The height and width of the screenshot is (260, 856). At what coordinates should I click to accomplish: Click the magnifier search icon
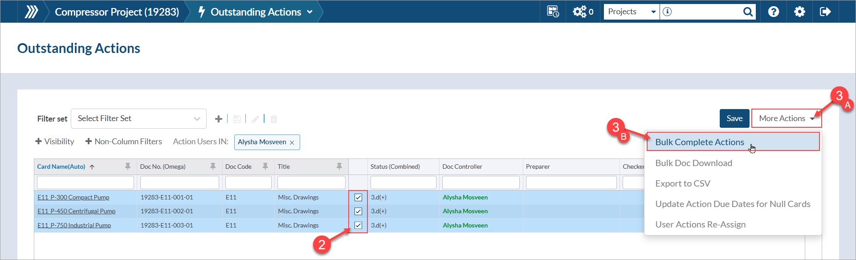point(748,12)
